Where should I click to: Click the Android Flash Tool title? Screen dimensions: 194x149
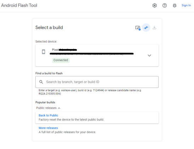click(x=19, y=5)
